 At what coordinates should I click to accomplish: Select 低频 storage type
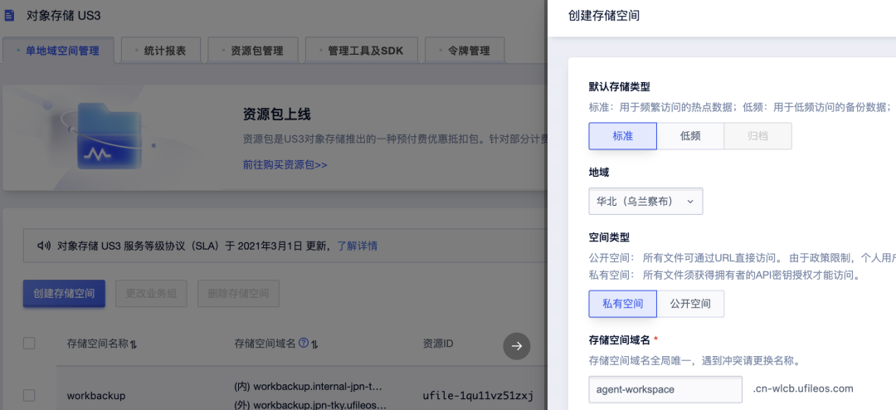pyautogui.click(x=690, y=136)
